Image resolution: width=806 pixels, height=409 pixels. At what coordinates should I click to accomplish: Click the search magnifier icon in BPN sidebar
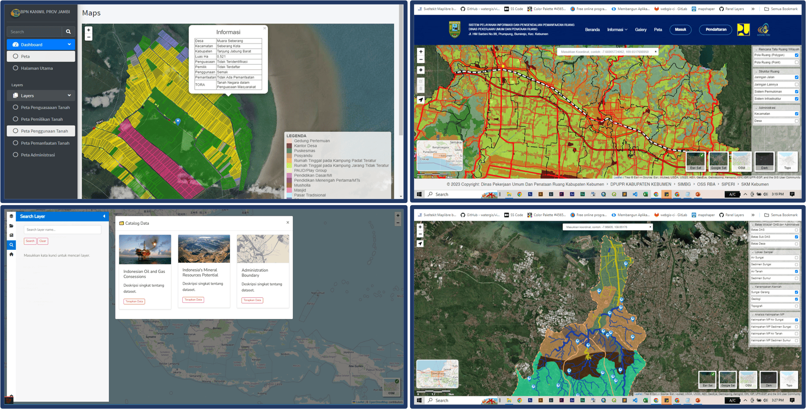coord(68,32)
